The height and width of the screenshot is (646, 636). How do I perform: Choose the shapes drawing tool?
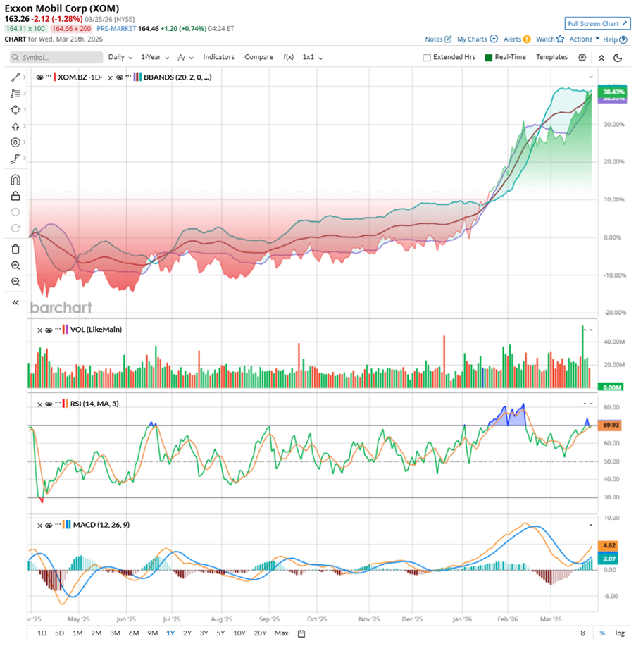tap(15, 110)
